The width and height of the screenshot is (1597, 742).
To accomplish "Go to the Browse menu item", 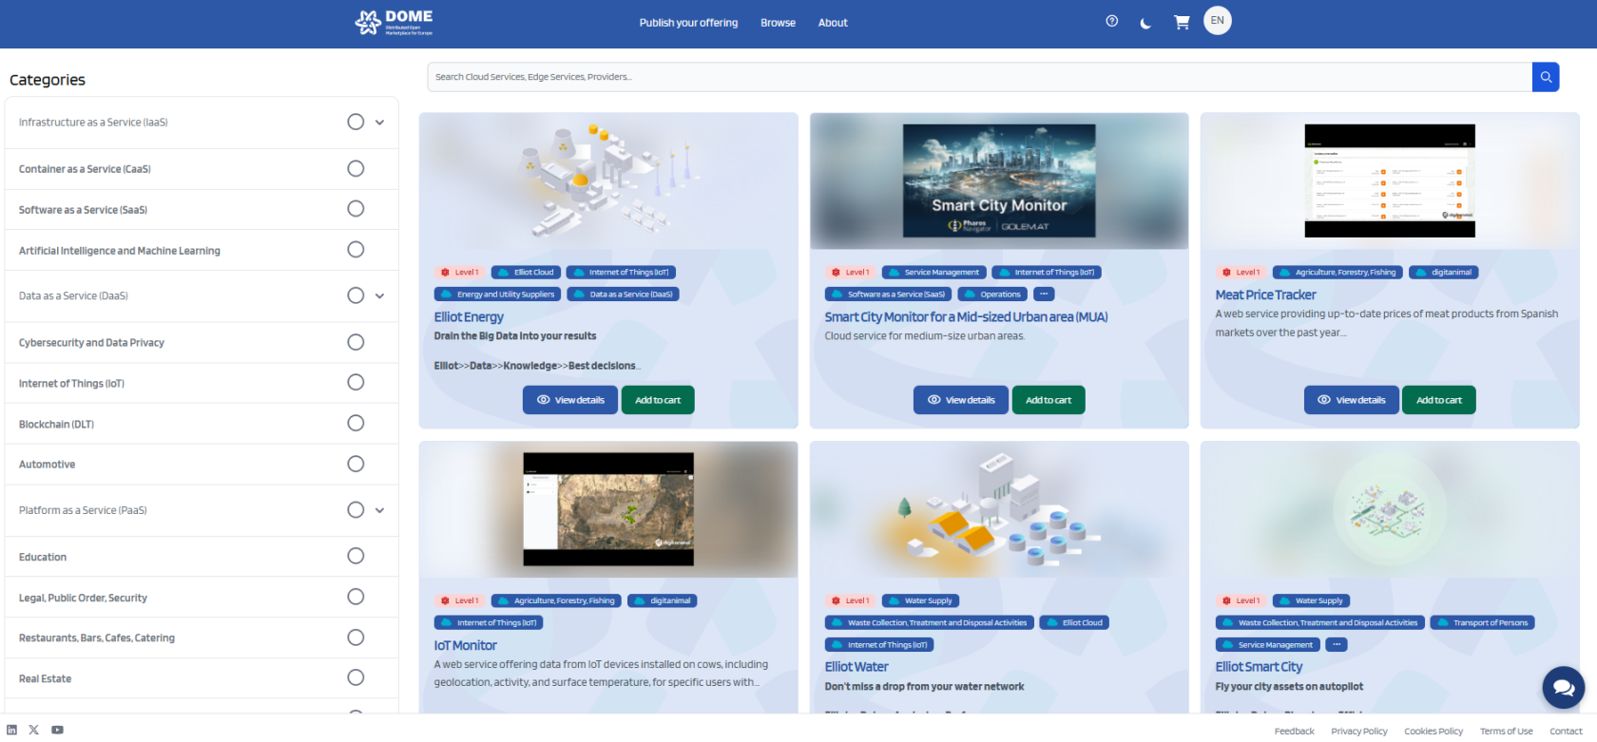I will pyautogui.click(x=778, y=23).
